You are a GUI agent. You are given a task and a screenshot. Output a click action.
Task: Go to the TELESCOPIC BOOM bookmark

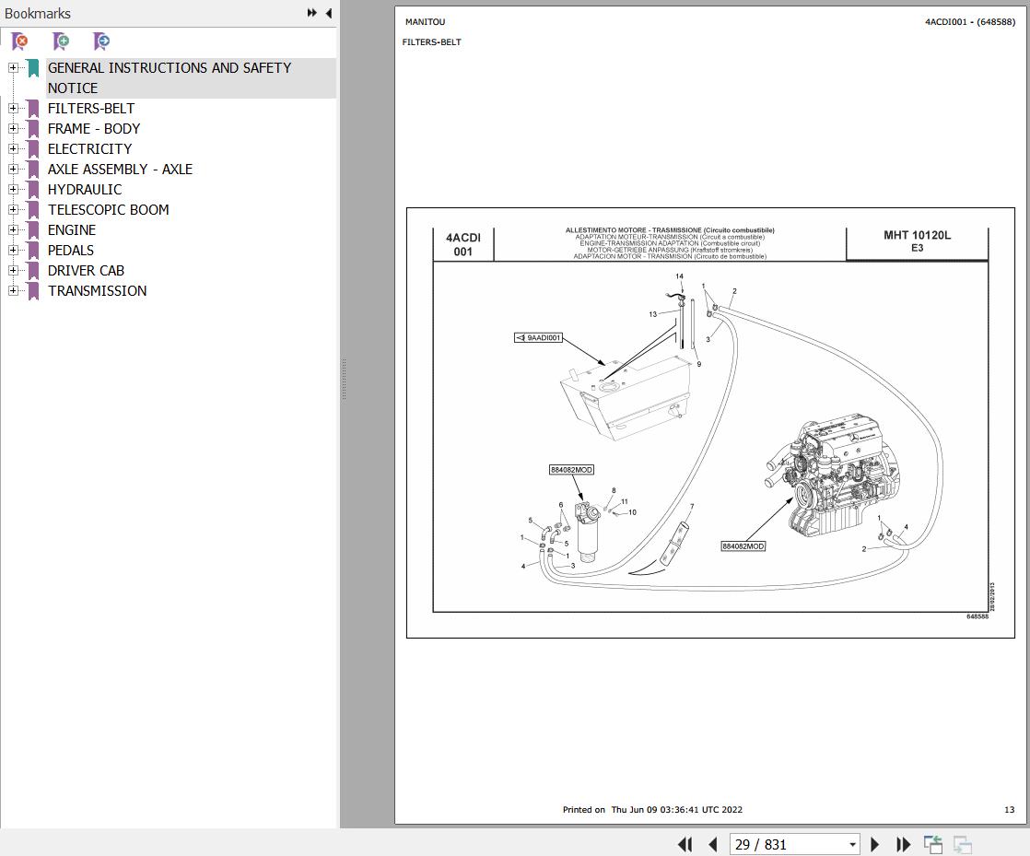109,209
